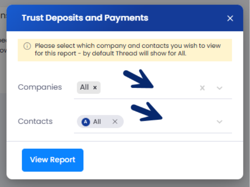Click the info icon in yellow notice
This screenshot has height=187, width=250.
click(x=27, y=46)
